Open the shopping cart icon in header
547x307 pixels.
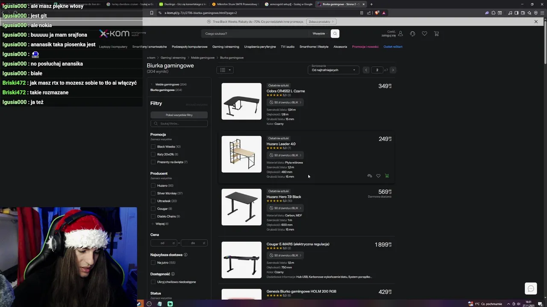click(436, 33)
